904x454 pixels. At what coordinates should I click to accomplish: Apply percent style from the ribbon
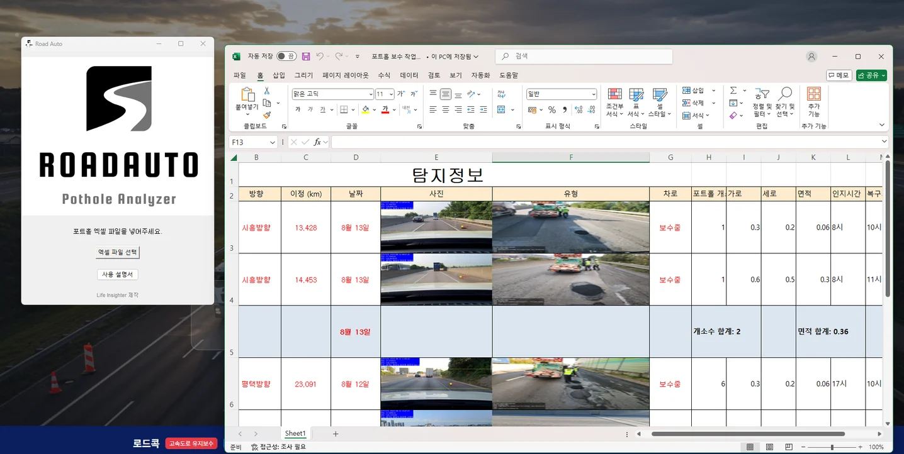(x=551, y=109)
